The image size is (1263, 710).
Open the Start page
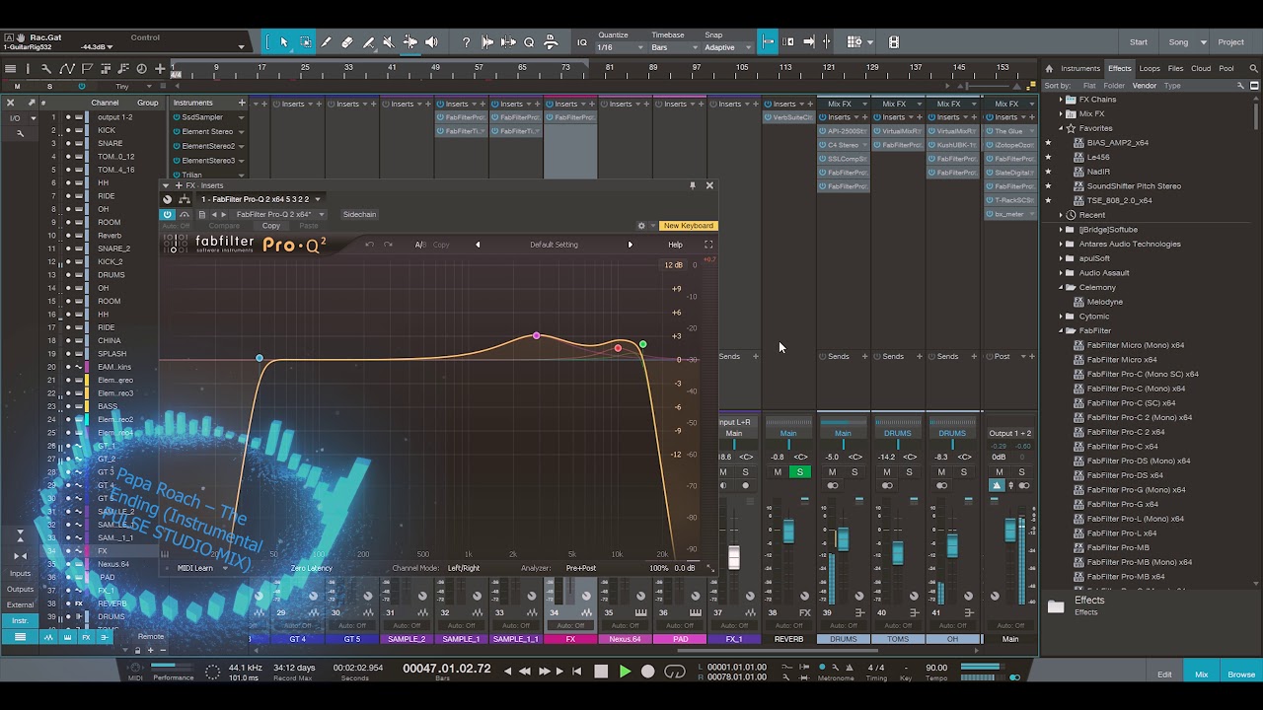coord(1139,42)
